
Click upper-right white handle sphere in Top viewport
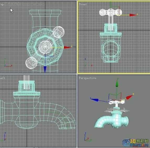[x=59, y=32]
